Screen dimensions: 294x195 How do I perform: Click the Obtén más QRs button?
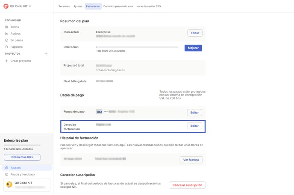point(22,157)
